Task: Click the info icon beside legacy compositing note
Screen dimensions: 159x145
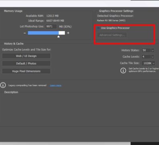Action: pyautogui.click(x=3, y=85)
